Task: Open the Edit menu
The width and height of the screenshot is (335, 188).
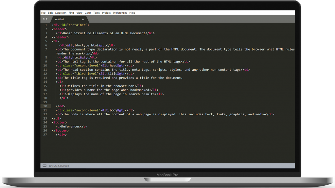Action: pyautogui.click(x=50, y=13)
